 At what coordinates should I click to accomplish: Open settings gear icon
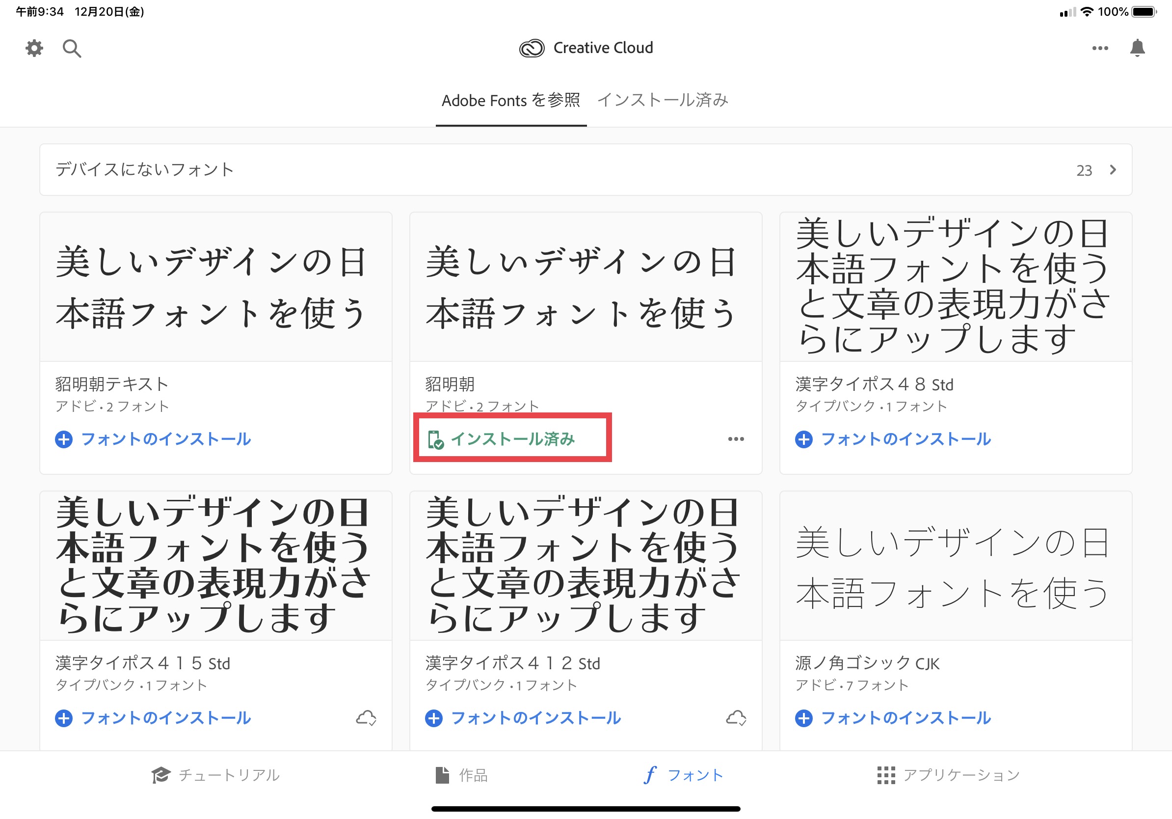pyautogui.click(x=34, y=49)
